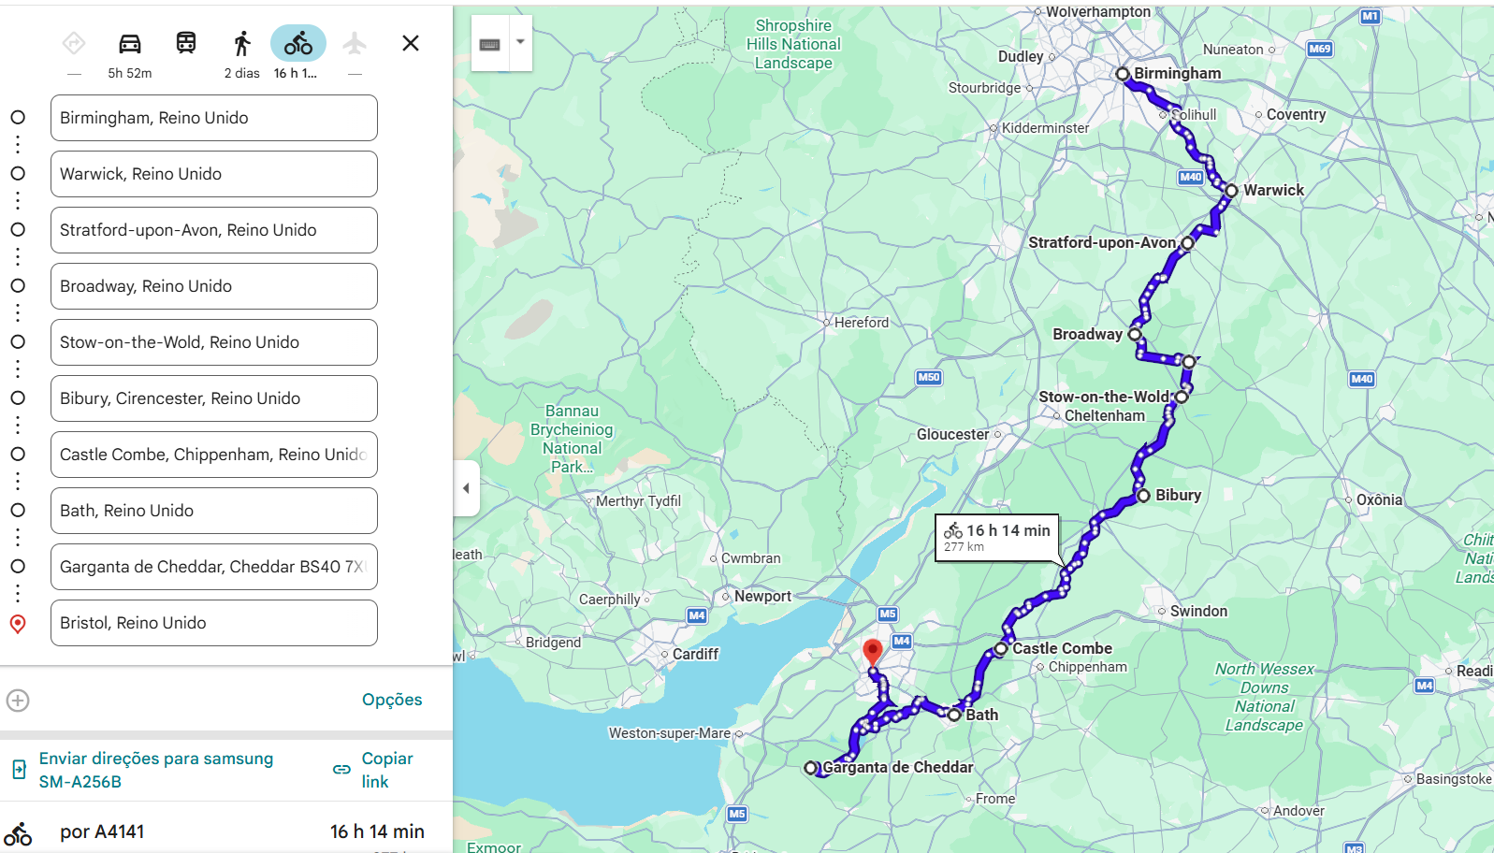Viewport: 1494px width, 853px height.
Task: Click the Bath waypoint marker on the map
Action: 954,715
